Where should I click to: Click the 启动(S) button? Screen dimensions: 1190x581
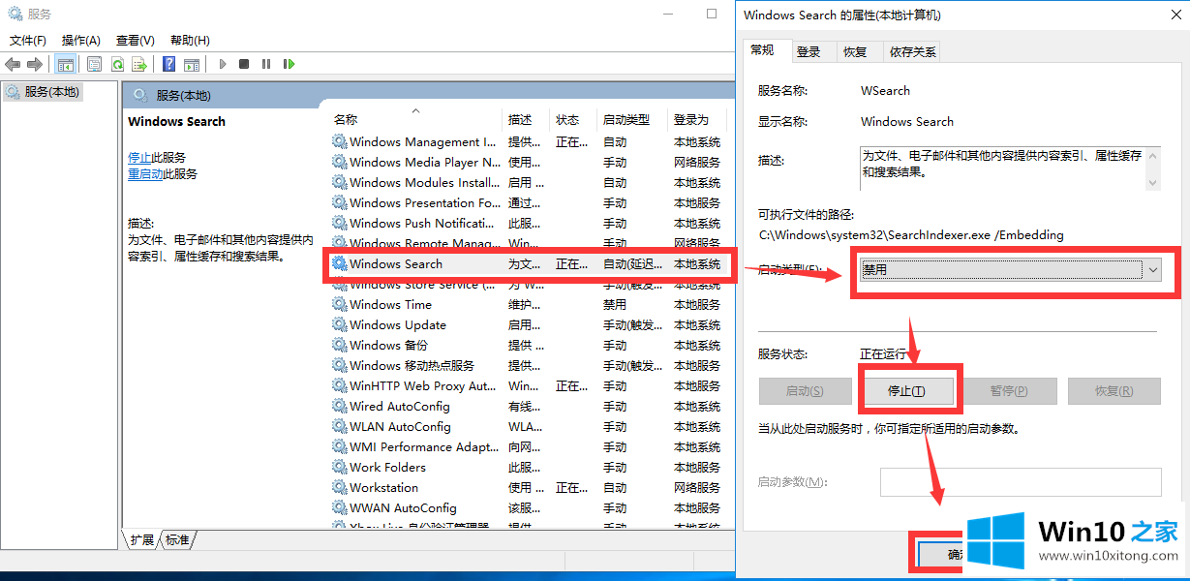804,391
